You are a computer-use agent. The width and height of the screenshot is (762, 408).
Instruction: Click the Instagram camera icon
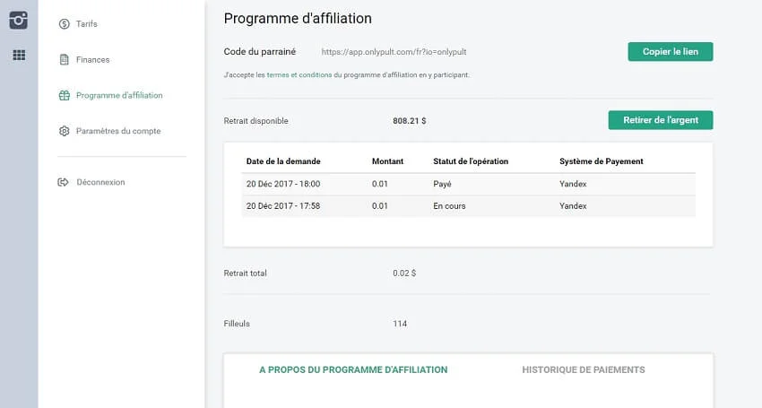[19, 21]
